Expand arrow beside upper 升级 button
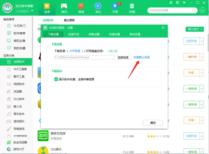 tap(202, 73)
